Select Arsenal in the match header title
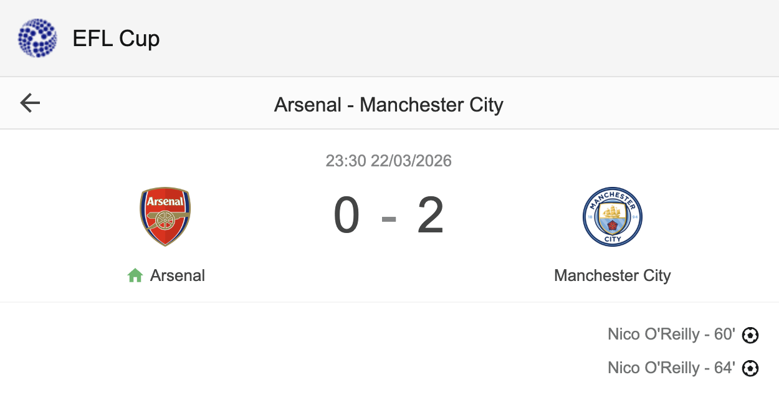Screen dimensions: 779x395 308,105
